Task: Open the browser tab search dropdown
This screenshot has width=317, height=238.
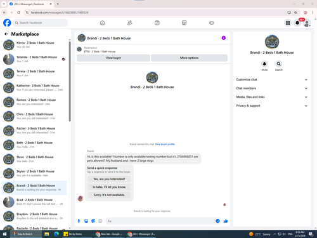Action: click(x=4, y=4)
